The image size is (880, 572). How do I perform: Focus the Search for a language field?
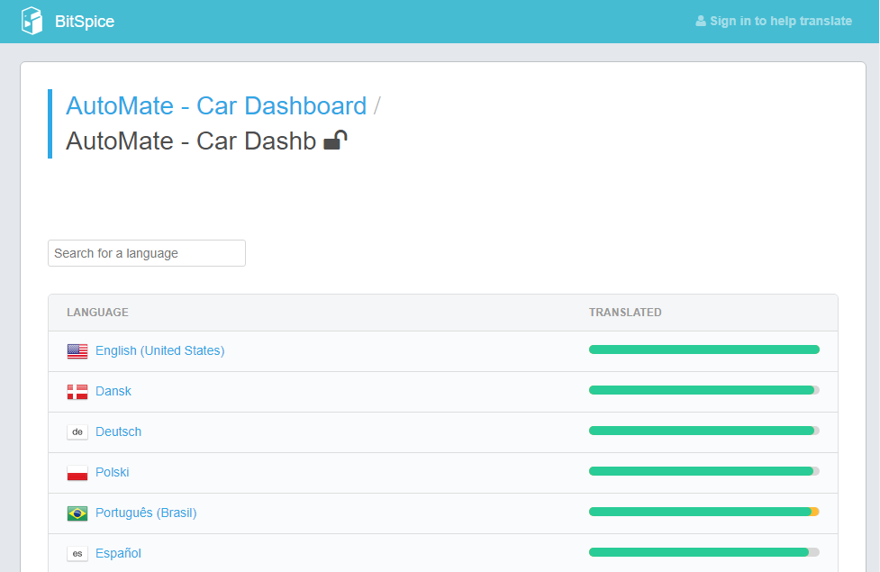147,253
